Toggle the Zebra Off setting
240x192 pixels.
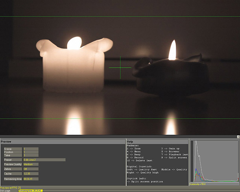[x=31, y=169]
